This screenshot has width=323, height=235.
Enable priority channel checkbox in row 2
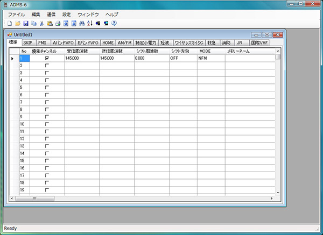[47, 65]
